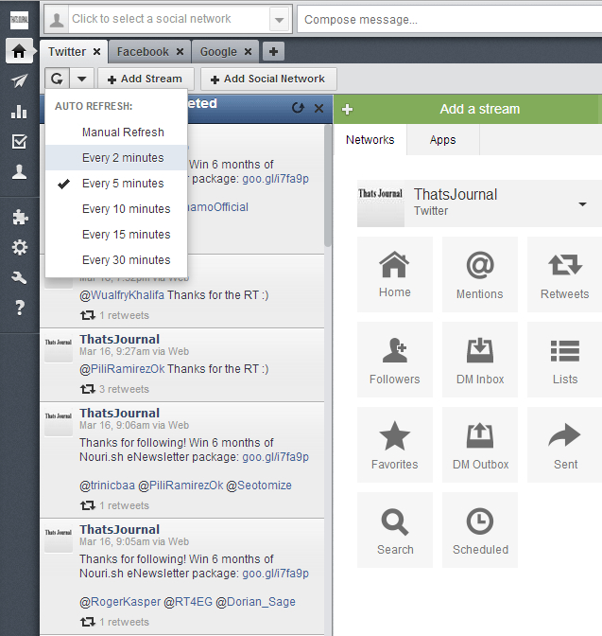602x636 pixels.
Task: Expand the ThatsJournal Twitter account dropdown
Action: (582, 204)
